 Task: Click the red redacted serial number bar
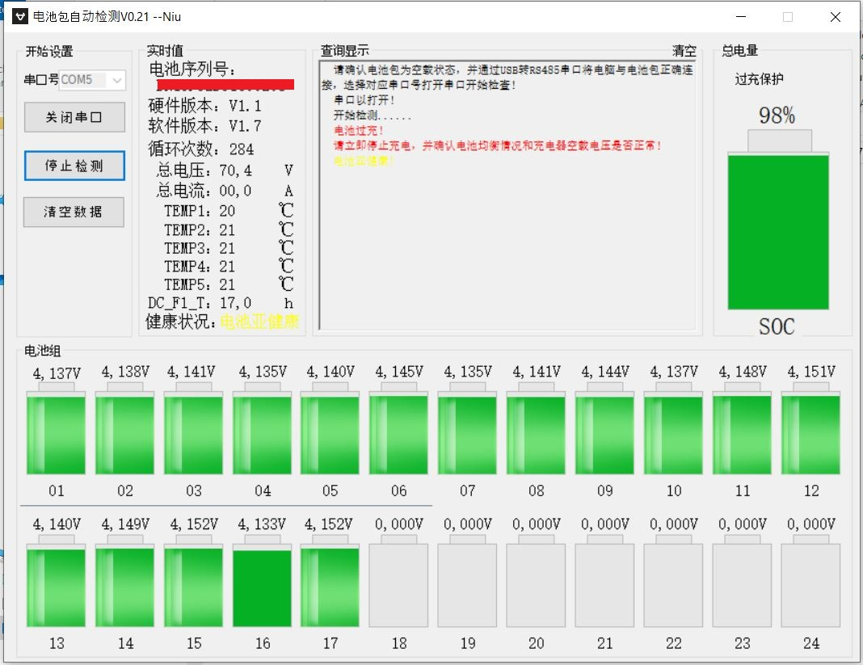click(x=225, y=85)
